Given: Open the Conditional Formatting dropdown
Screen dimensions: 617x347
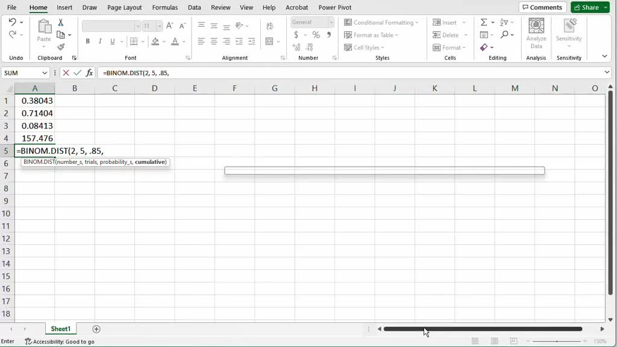Looking at the screenshot, I should 381,22.
